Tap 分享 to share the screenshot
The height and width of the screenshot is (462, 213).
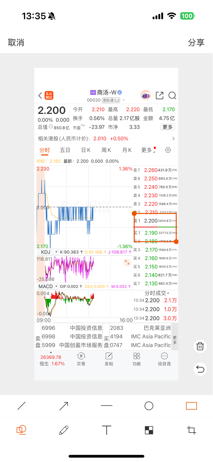(x=196, y=42)
